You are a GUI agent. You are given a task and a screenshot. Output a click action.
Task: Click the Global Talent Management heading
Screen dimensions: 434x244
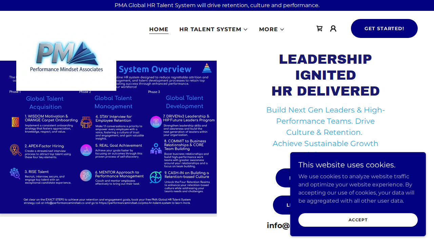[x=113, y=102]
